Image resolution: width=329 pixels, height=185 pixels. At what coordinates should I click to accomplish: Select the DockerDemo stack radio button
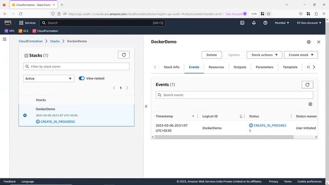25,115
